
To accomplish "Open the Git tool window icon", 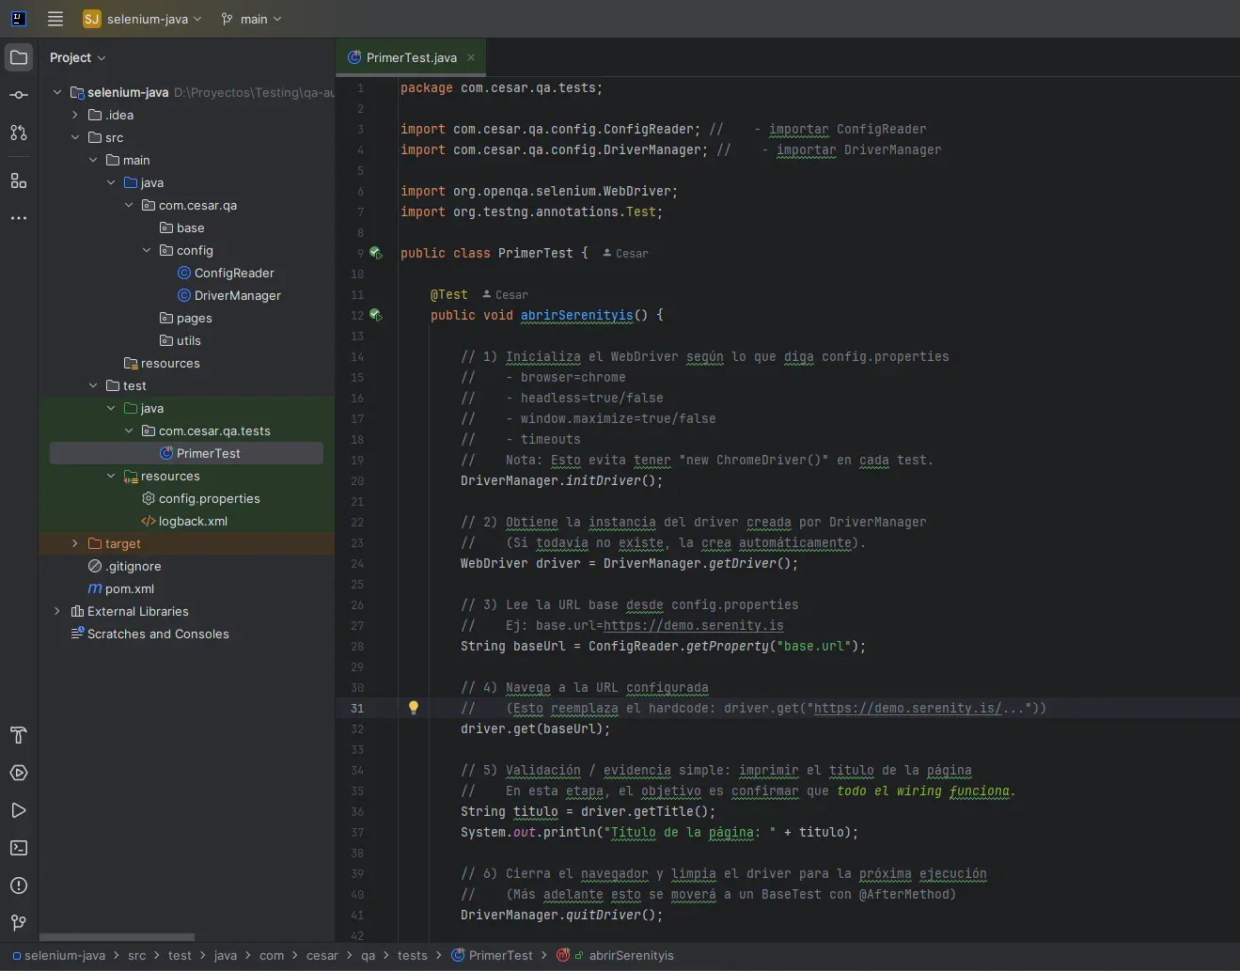I will click(x=19, y=923).
